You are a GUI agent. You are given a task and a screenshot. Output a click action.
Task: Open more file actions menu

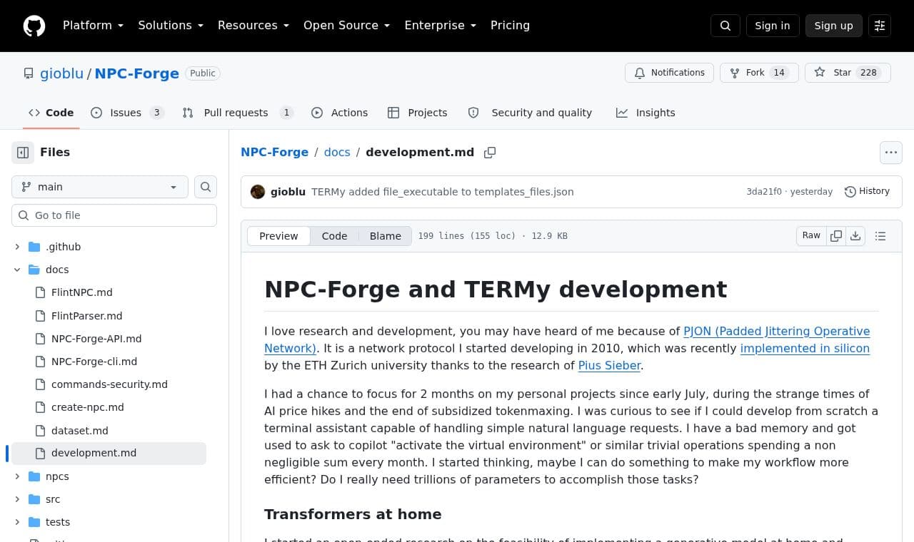pyautogui.click(x=891, y=152)
